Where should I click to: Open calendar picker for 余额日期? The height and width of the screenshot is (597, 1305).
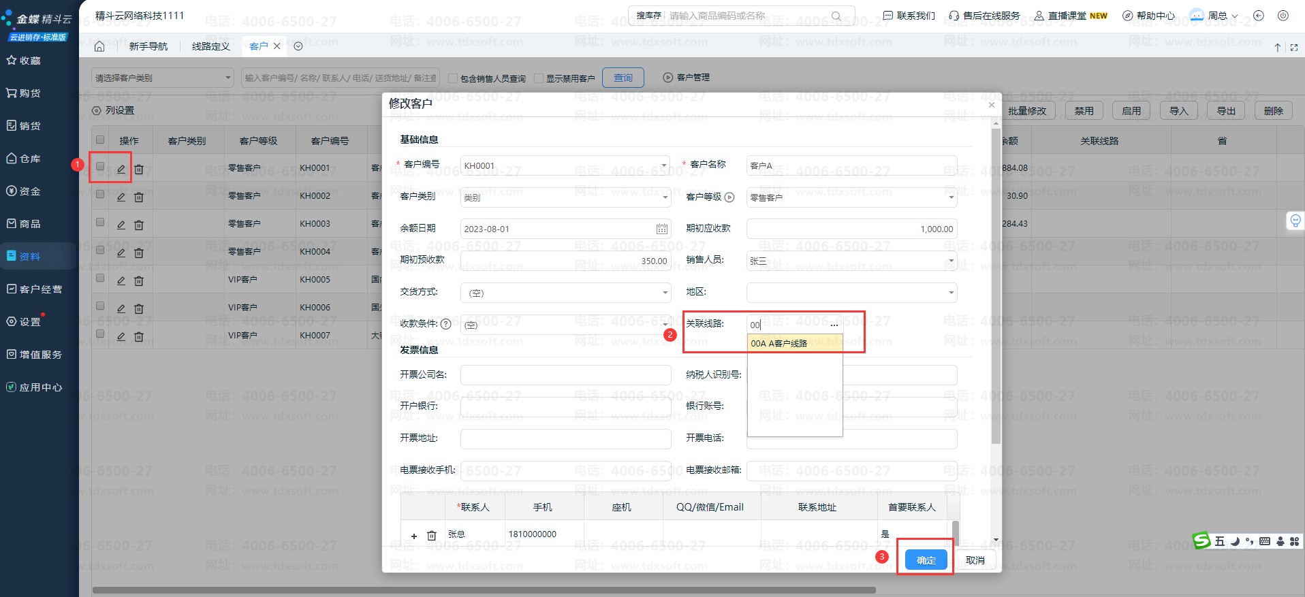(x=661, y=229)
